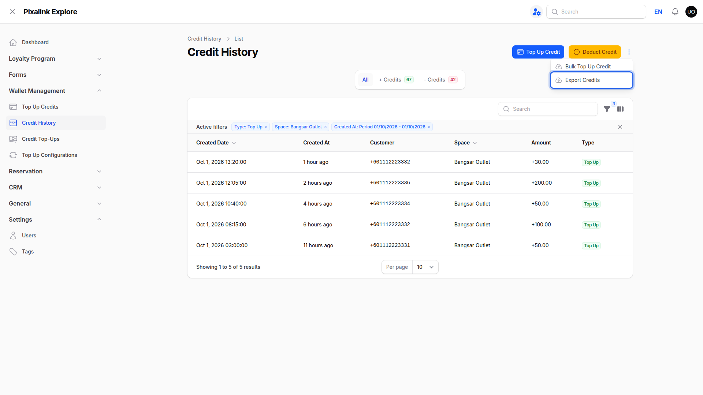Open the Per page dropdown
The width and height of the screenshot is (703, 395).
425,267
